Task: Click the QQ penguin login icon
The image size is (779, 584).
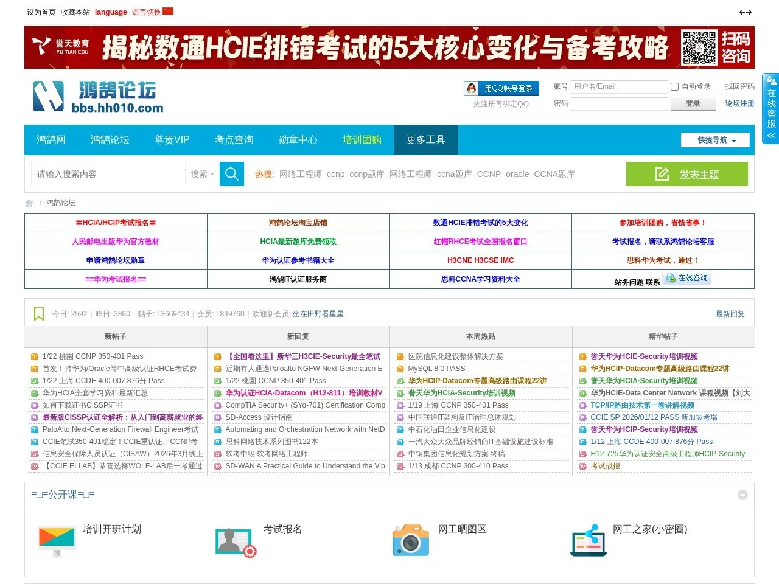Action: [472, 88]
